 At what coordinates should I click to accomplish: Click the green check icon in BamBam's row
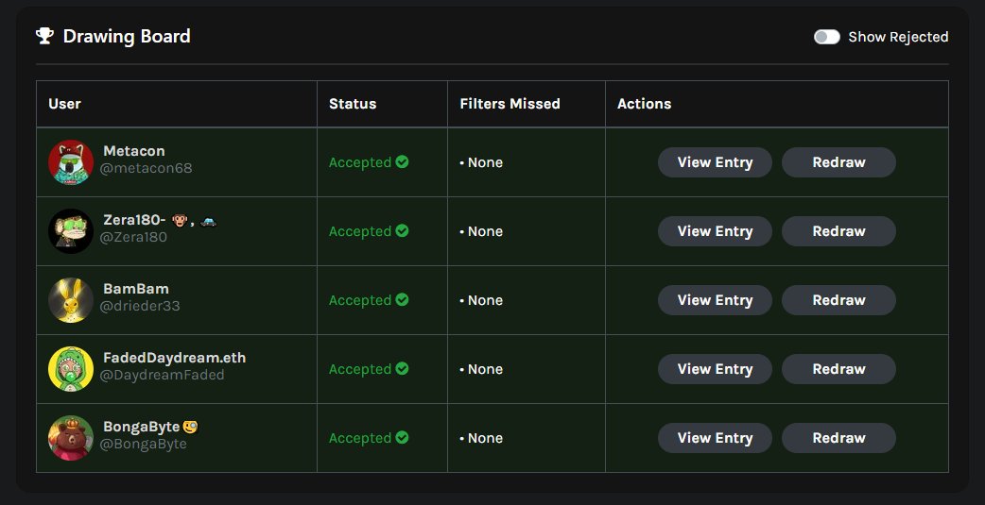coord(402,300)
